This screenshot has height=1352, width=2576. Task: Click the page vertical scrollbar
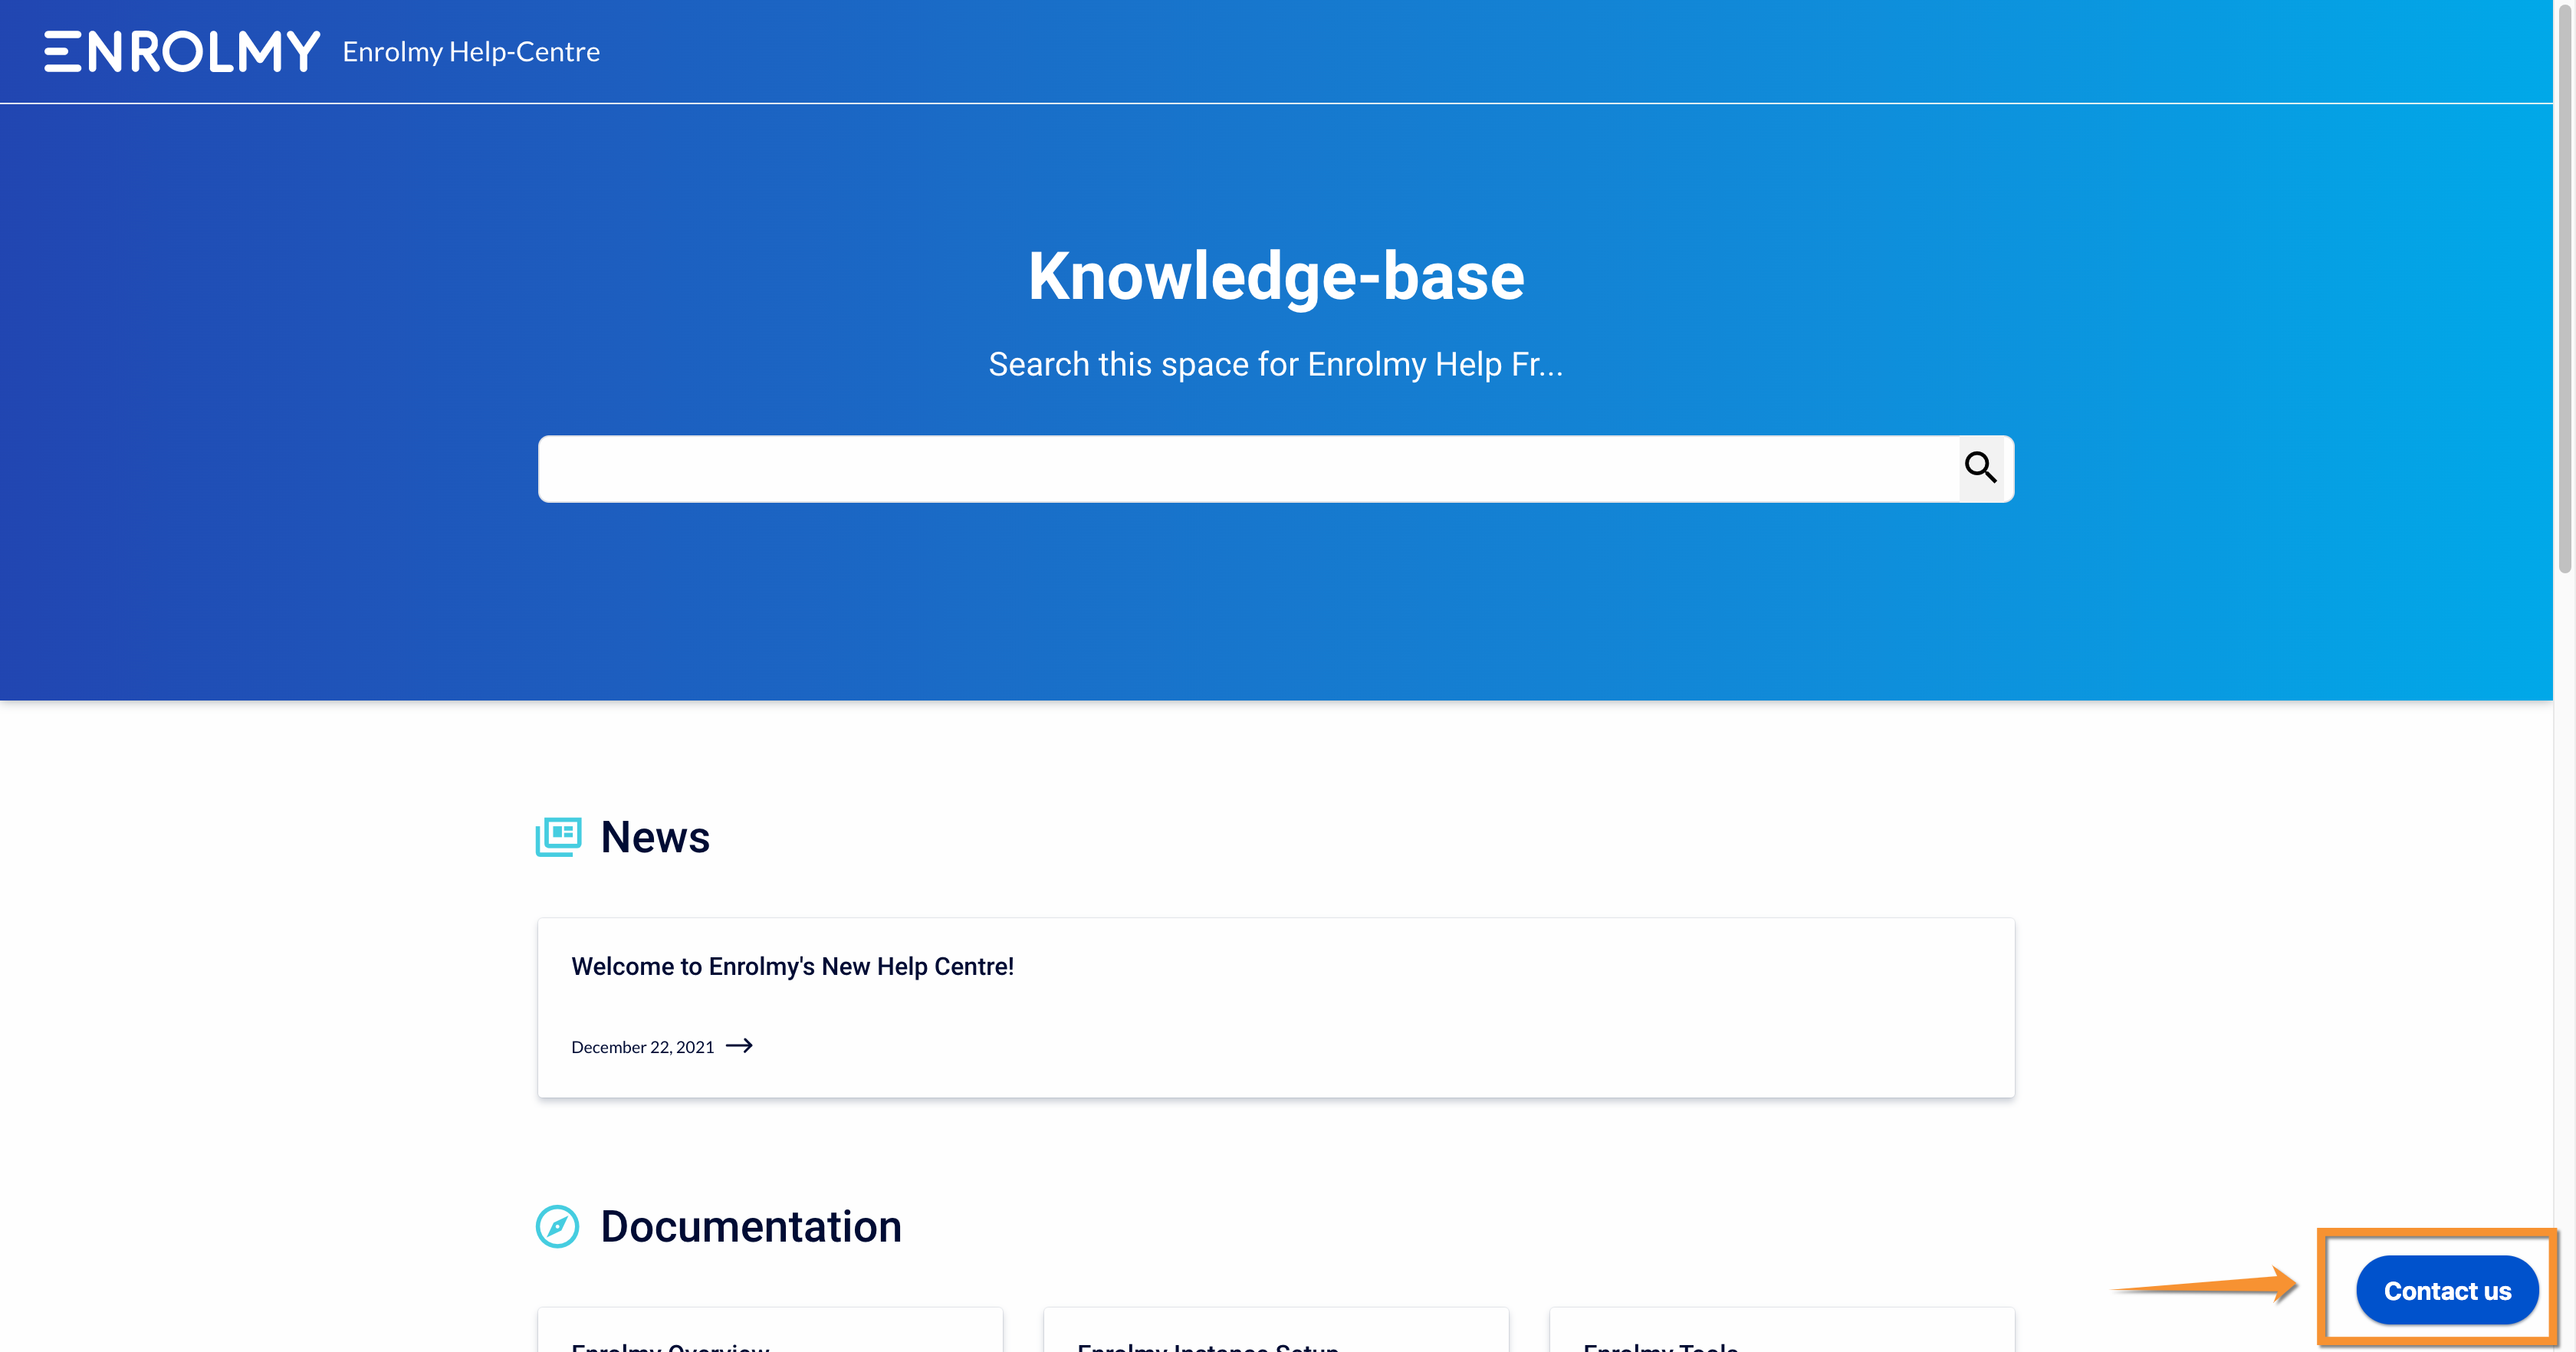(x=2565, y=290)
